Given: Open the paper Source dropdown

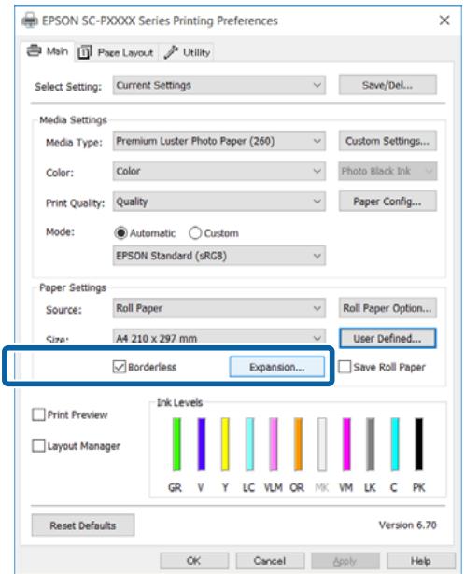Looking at the screenshot, I should 218,308.
